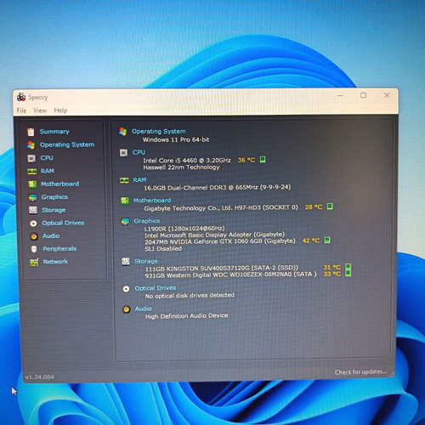This screenshot has height=425, width=425.
Task: Click the RAM icon in summary panel
Action: click(124, 180)
